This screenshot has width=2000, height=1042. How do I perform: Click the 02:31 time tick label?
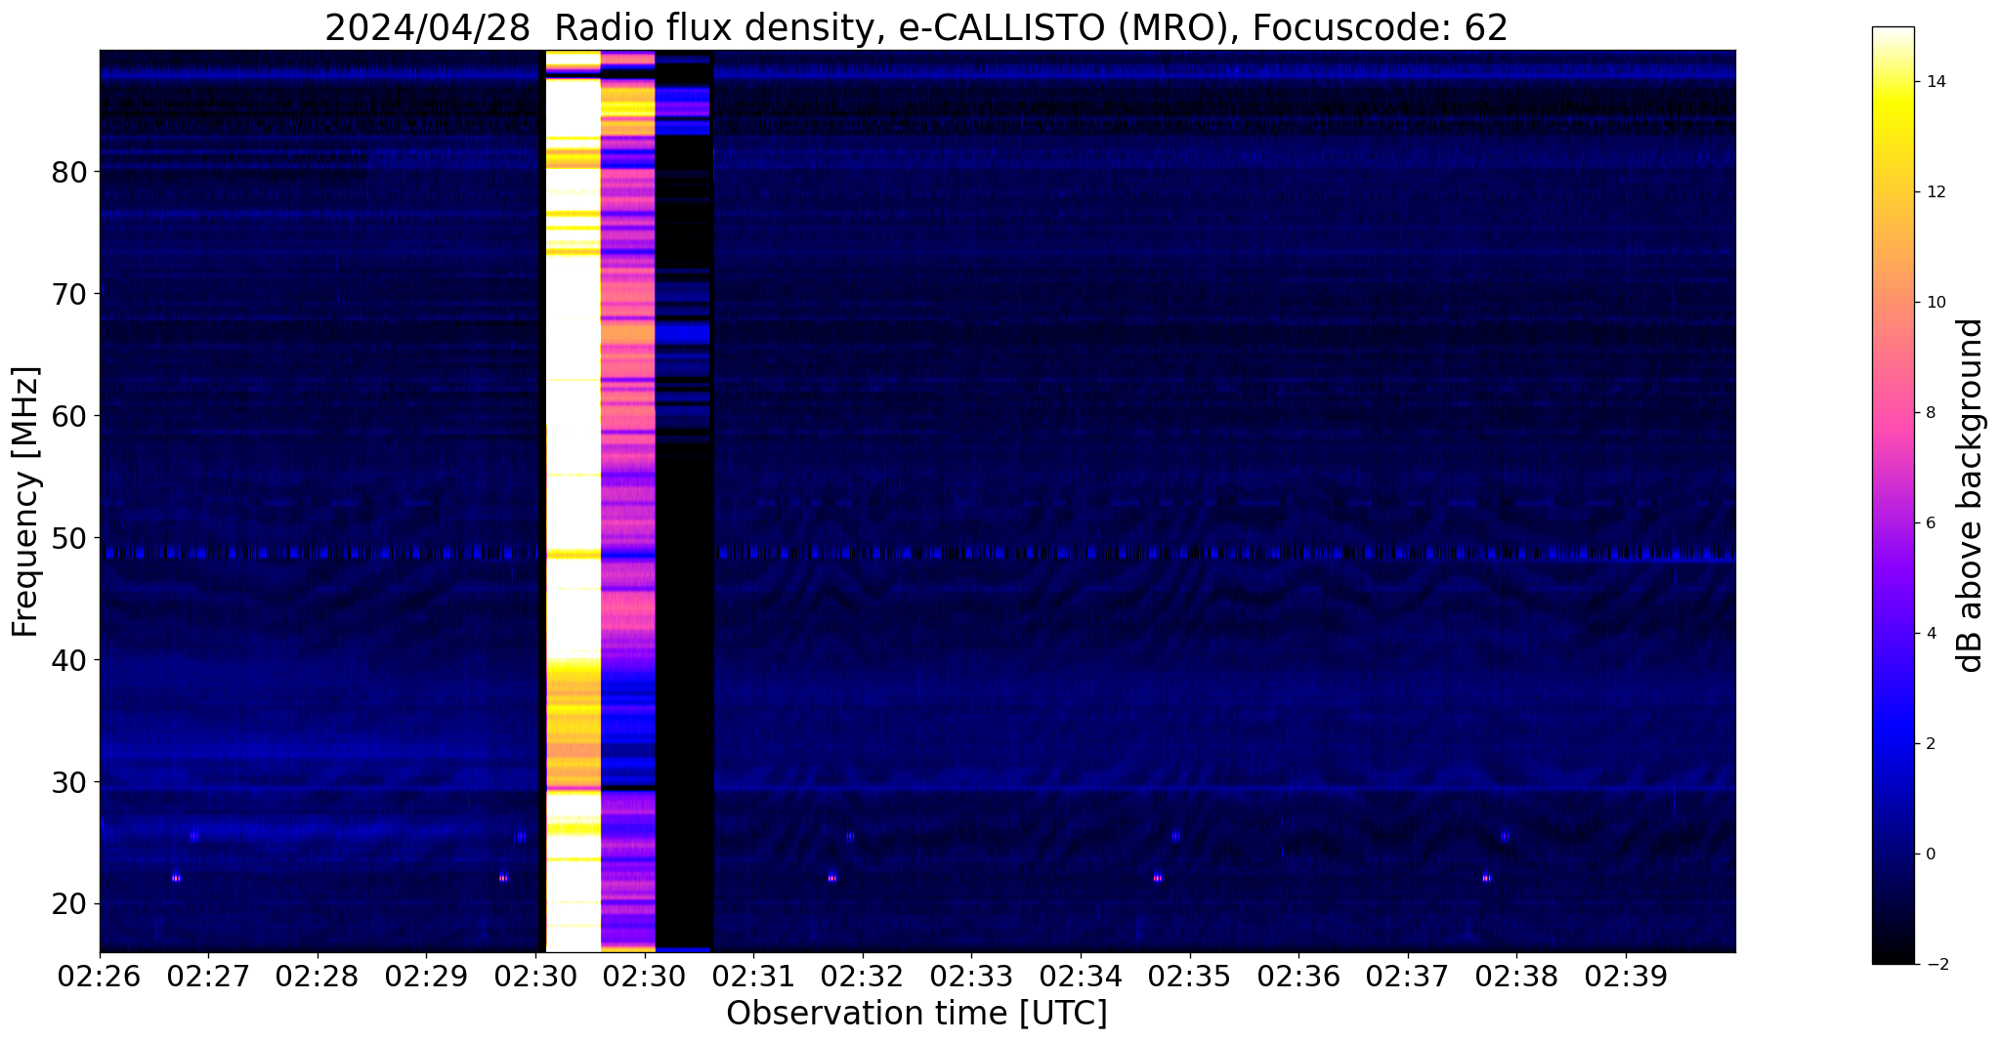click(x=753, y=976)
